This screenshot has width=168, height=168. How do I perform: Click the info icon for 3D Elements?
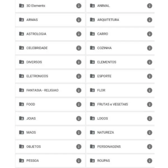(79, 6)
